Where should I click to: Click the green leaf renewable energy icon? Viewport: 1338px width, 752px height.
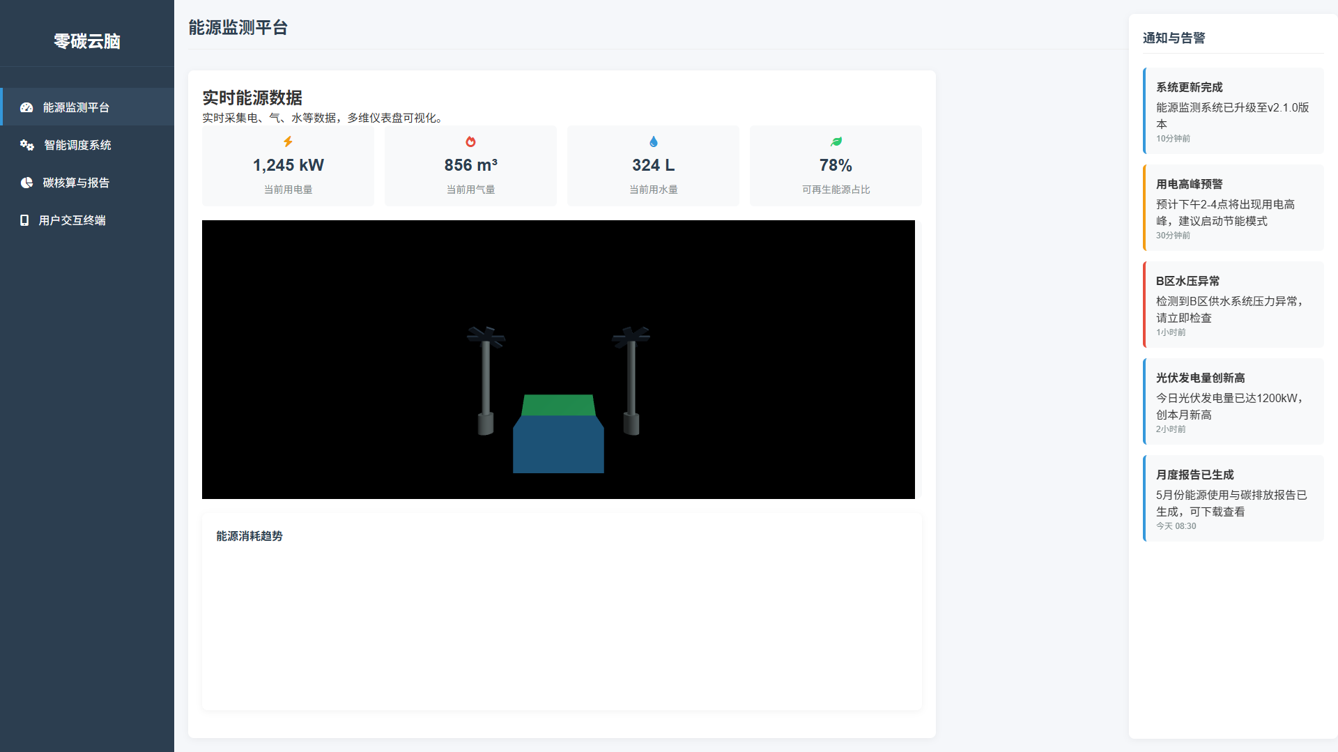(836, 141)
